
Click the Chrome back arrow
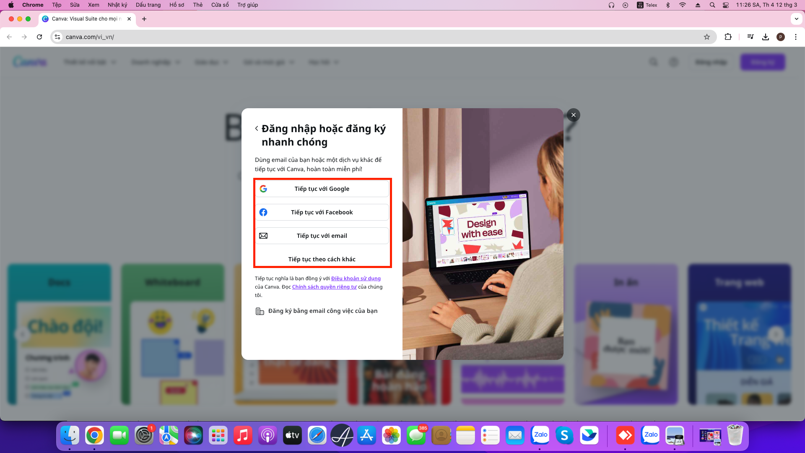click(x=9, y=37)
